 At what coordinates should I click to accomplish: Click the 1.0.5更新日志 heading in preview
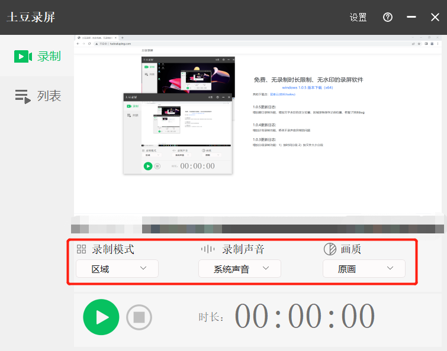(264, 107)
